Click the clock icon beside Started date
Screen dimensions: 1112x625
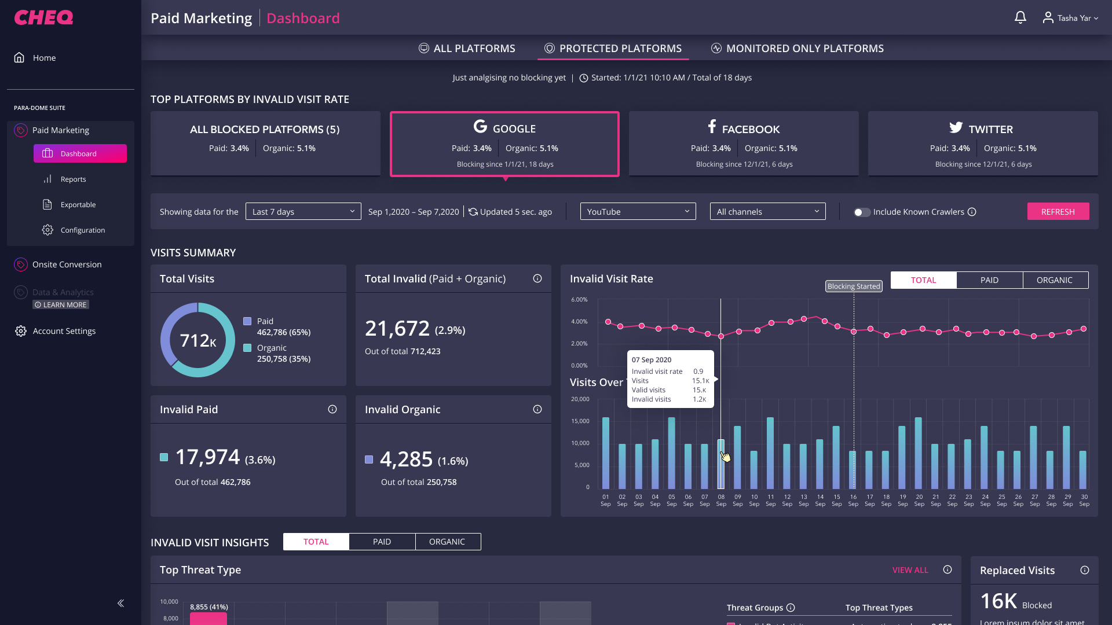[584, 78]
